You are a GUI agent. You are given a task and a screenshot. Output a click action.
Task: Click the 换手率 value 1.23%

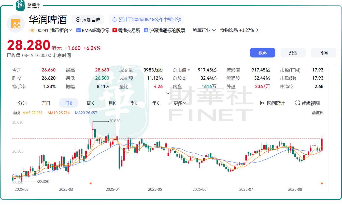pos(49,86)
